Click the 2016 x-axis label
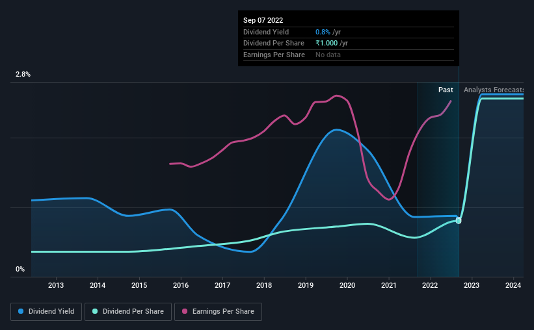The height and width of the screenshot is (330, 534). tap(181, 285)
